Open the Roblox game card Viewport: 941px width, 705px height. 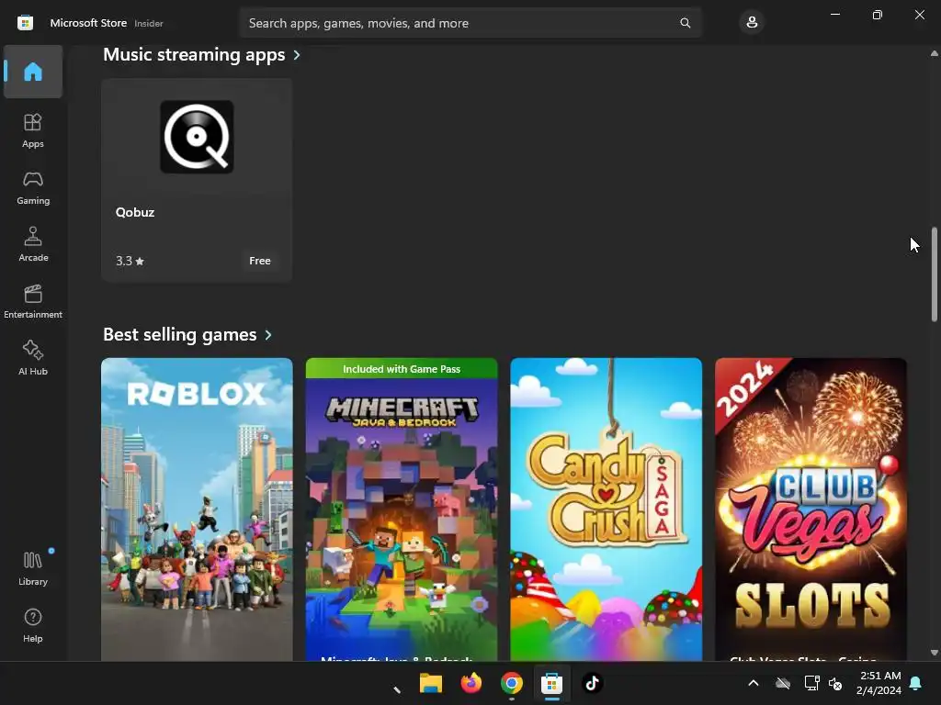197,509
